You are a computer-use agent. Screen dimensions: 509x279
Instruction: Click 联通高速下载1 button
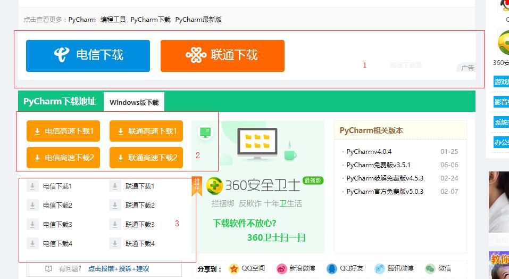click(146, 131)
